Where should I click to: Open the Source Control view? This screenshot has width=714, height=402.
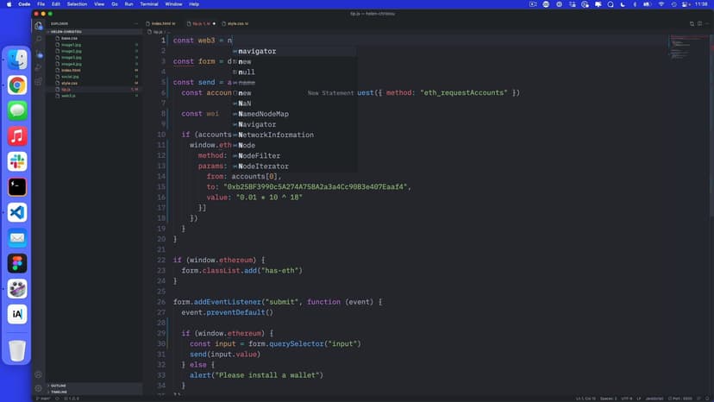point(39,53)
